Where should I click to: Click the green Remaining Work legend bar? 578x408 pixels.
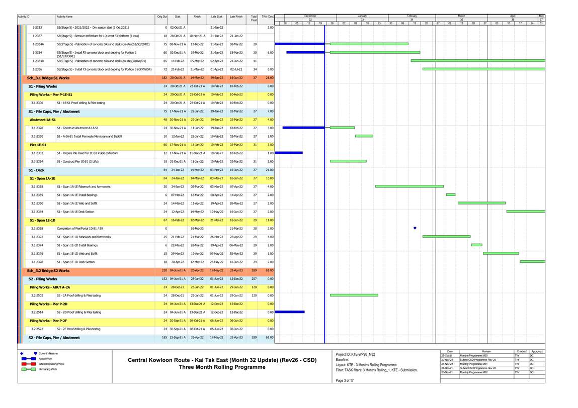click(x=28, y=369)
